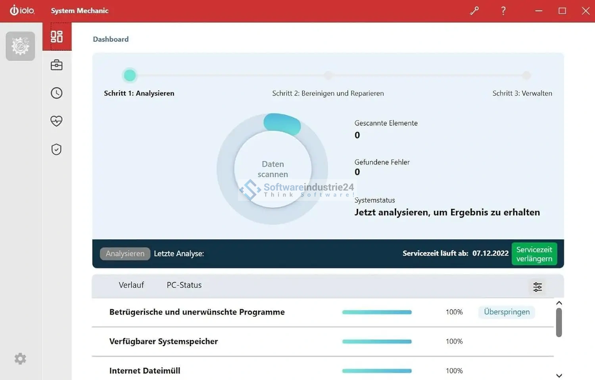This screenshot has width=595, height=380.
Task: Switch to the PC-Status tab
Action: tap(184, 285)
